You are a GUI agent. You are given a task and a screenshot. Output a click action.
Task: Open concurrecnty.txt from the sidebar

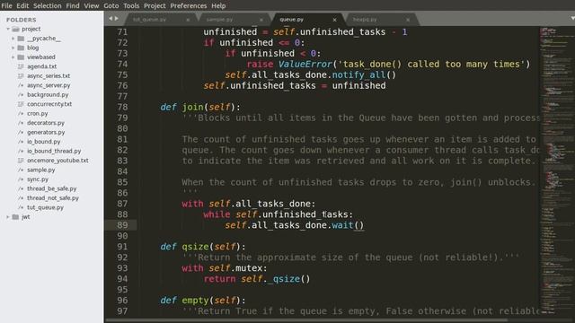(x=49, y=104)
